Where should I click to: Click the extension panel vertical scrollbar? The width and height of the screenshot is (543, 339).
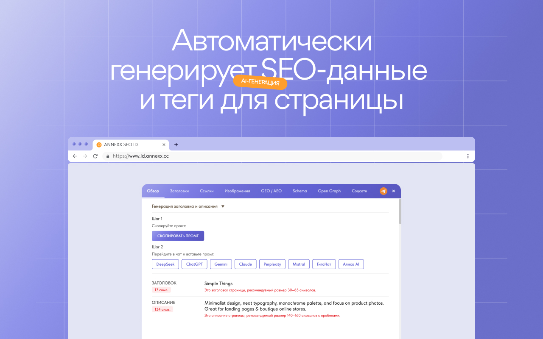[400, 212]
